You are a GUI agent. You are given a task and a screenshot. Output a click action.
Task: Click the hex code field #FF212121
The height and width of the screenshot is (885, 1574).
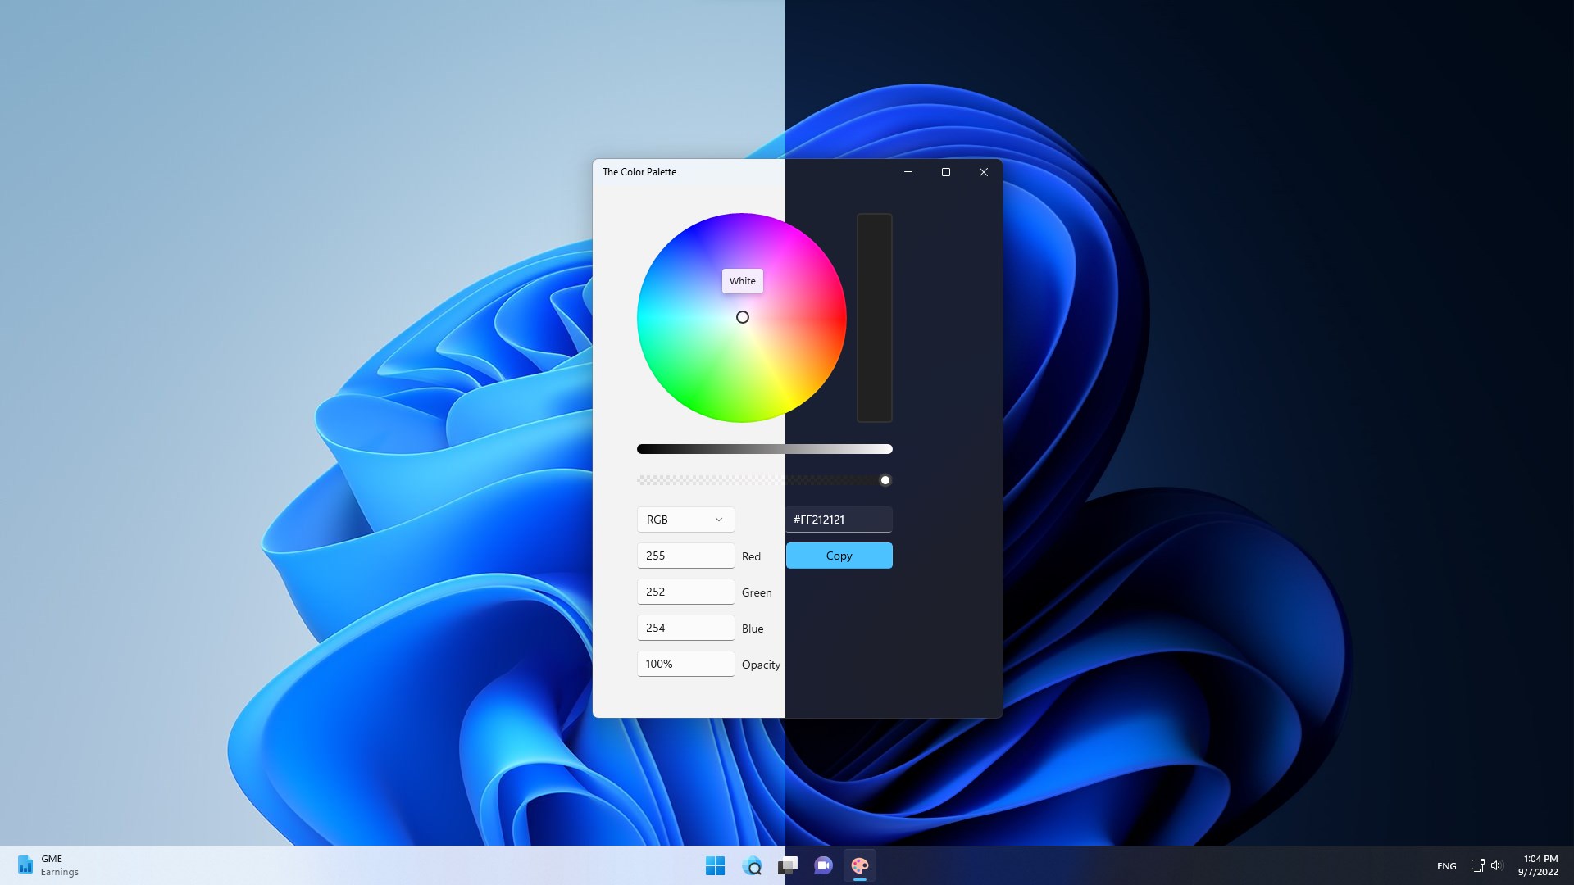pyautogui.click(x=839, y=520)
